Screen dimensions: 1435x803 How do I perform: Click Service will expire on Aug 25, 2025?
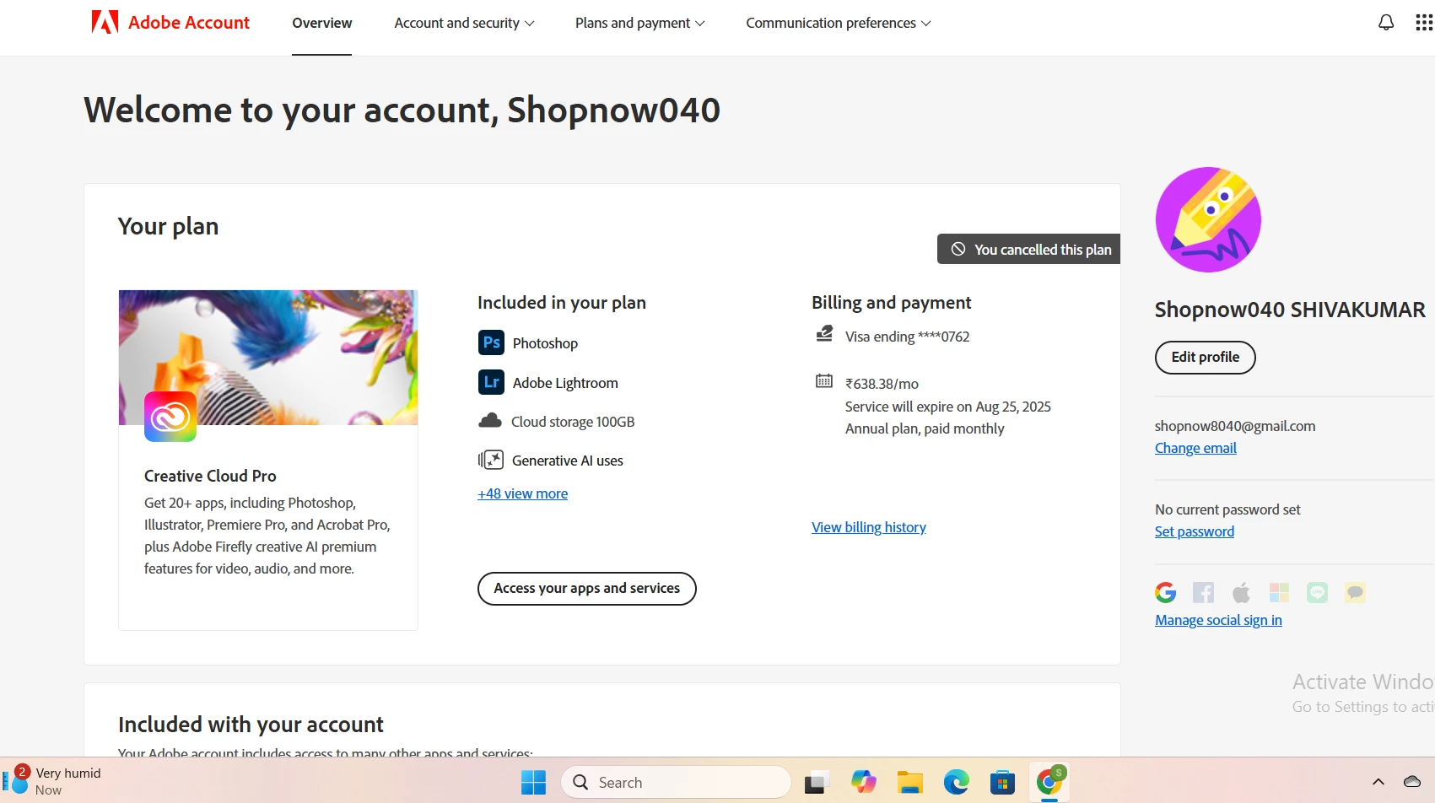pyautogui.click(x=948, y=407)
